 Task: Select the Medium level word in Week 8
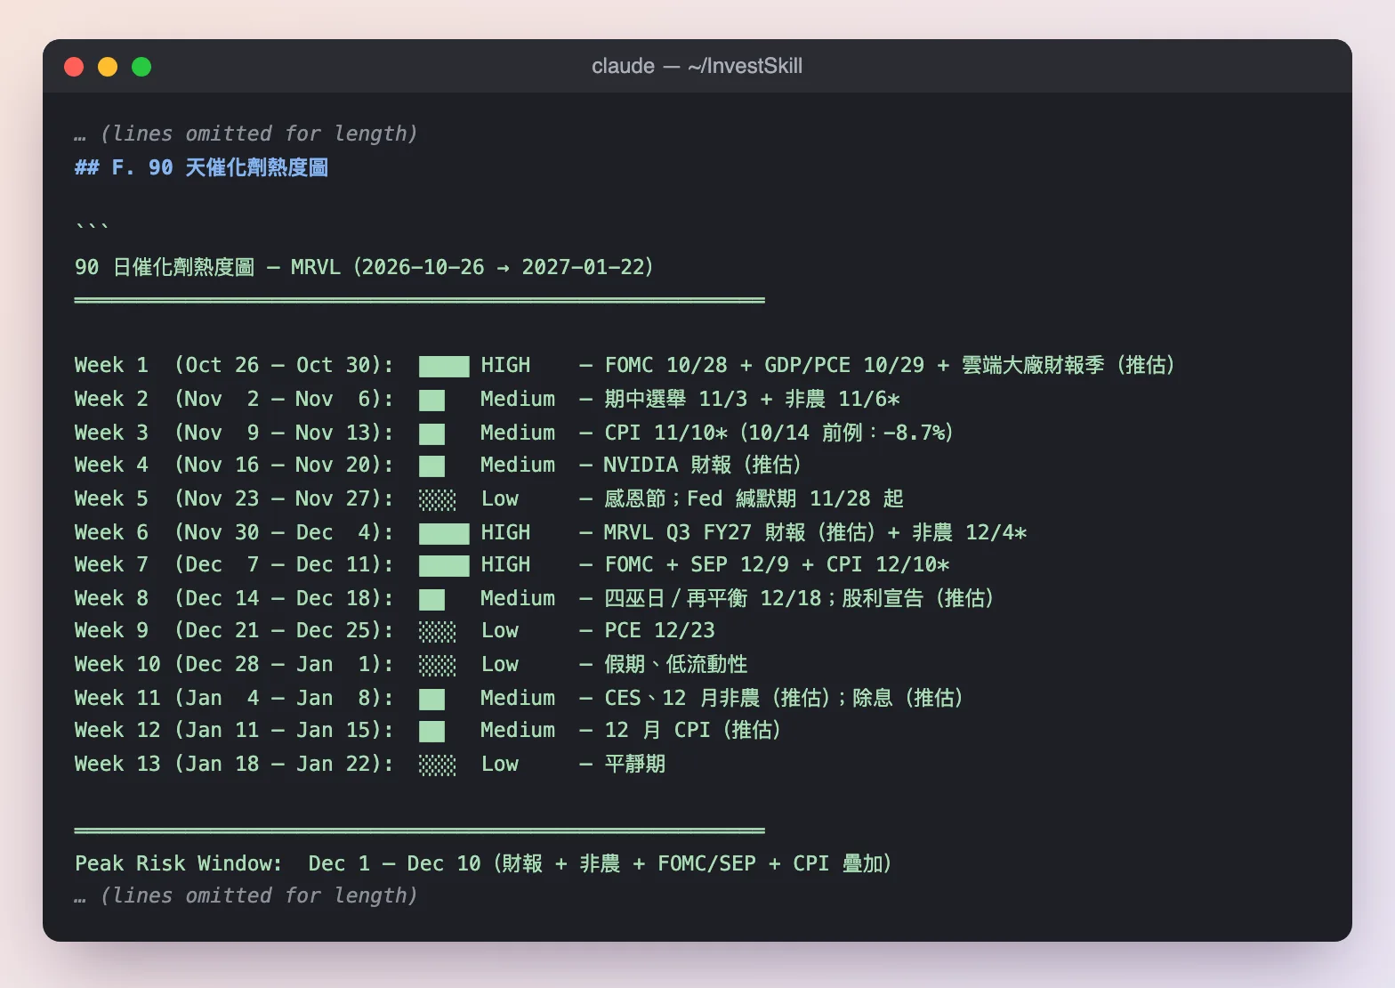tap(518, 598)
